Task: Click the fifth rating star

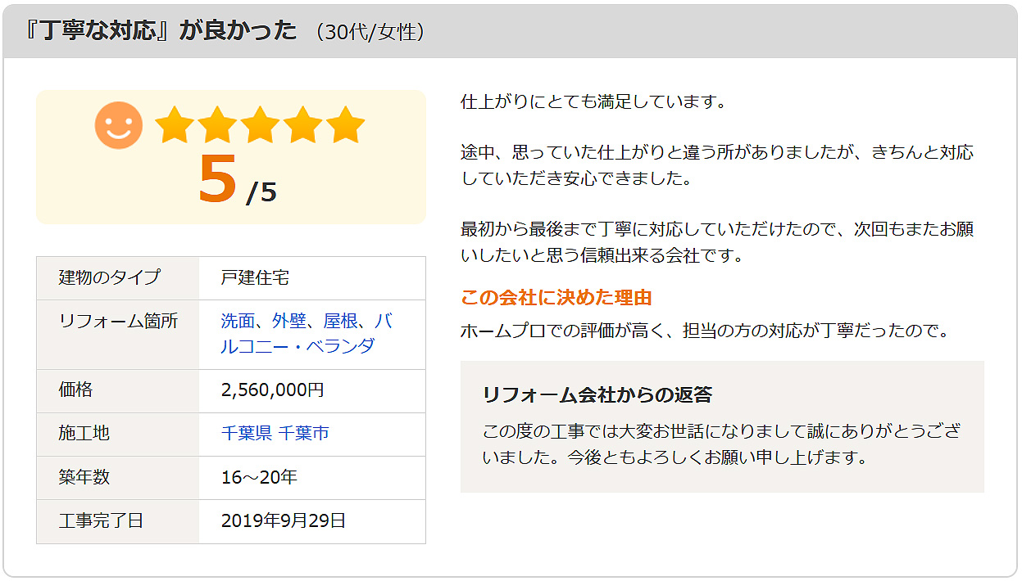Action: click(x=345, y=125)
